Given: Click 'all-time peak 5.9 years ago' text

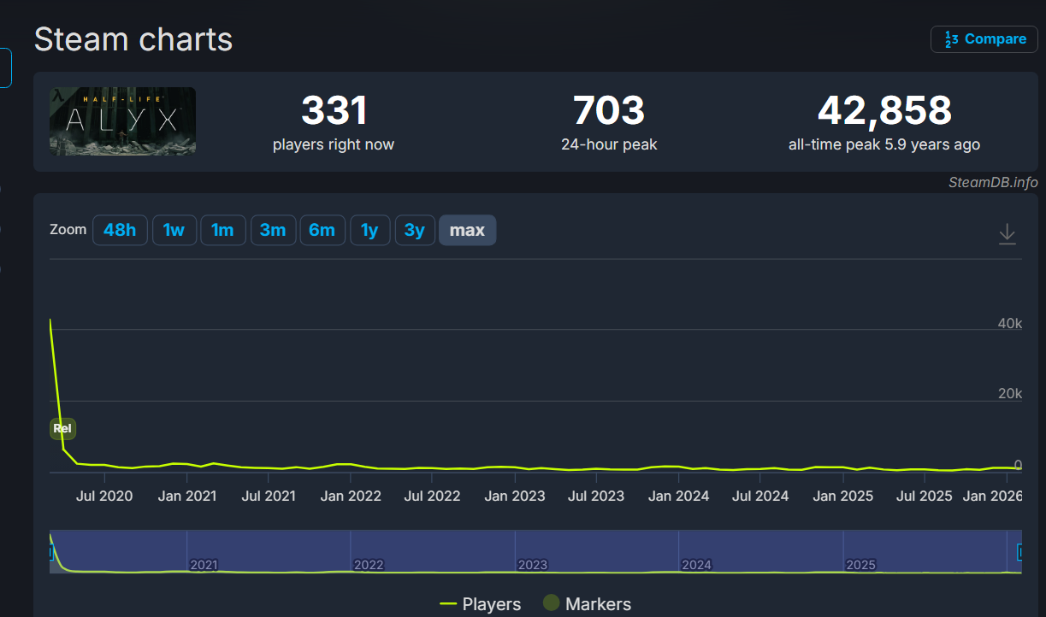Looking at the screenshot, I should pyautogui.click(x=884, y=144).
